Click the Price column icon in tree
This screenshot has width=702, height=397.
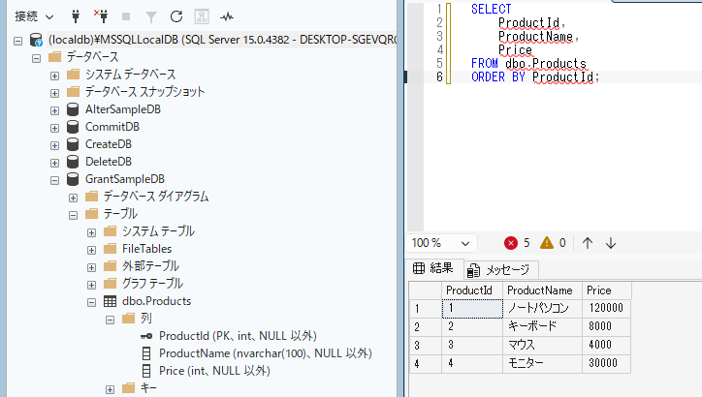coord(146,371)
